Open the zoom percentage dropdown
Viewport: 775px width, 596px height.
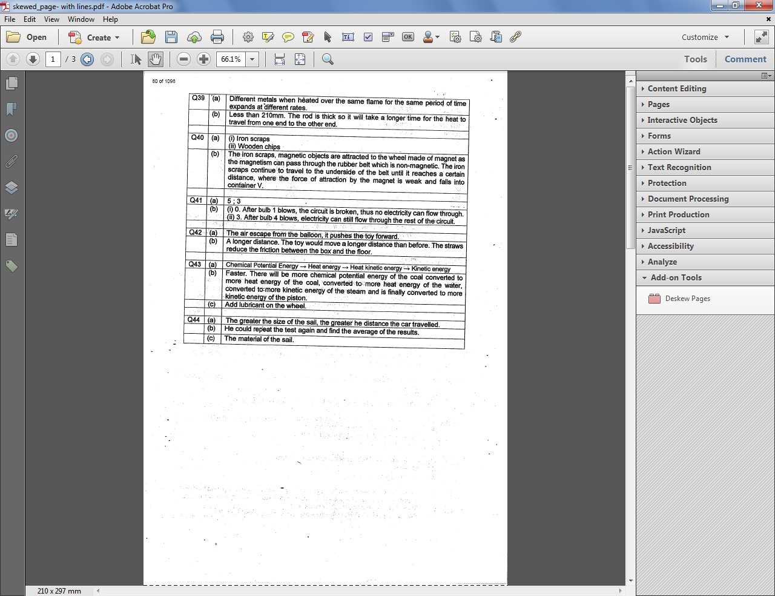252,59
